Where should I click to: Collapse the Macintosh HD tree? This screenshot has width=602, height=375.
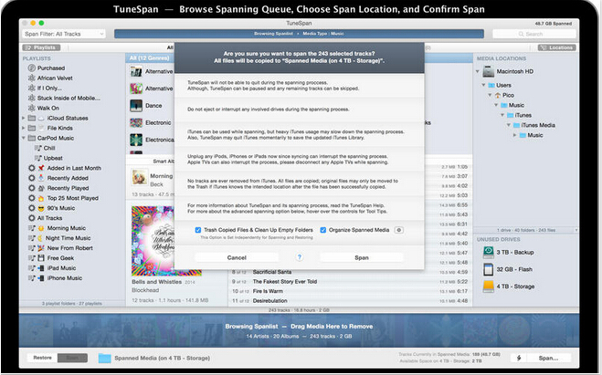(x=478, y=71)
